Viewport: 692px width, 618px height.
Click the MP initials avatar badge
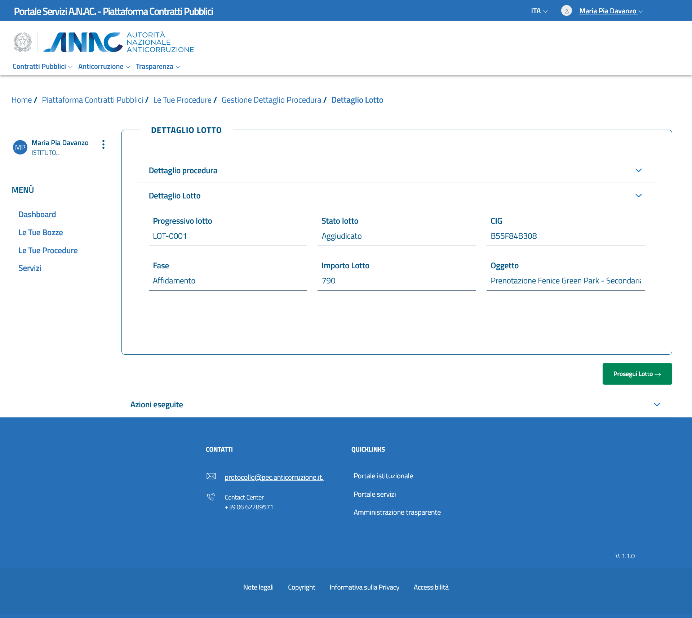pyautogui.click(x=20, y=147)
